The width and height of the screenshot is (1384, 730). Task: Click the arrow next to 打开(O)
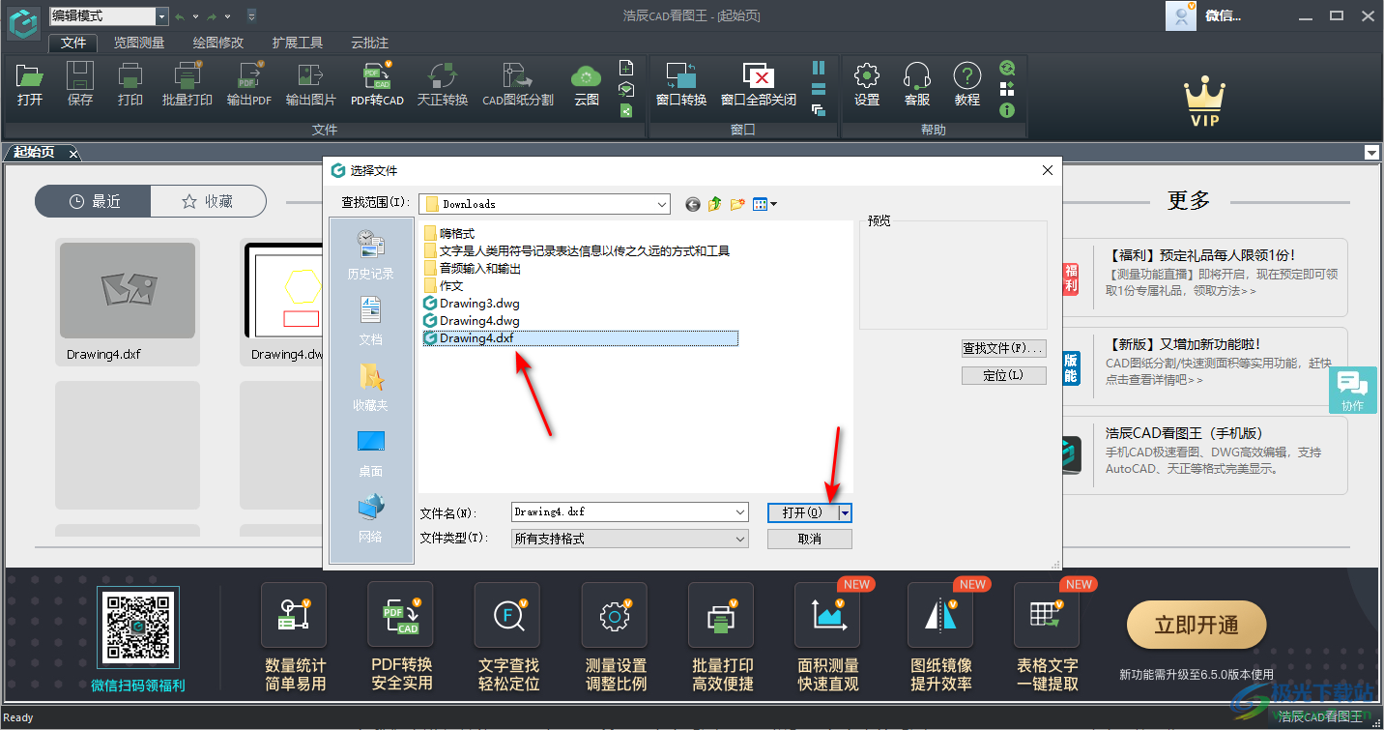(842, 512)
